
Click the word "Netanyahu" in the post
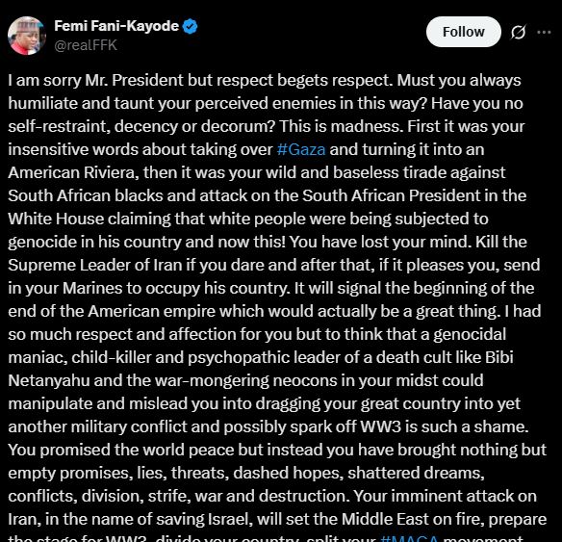tap(49, 380)
